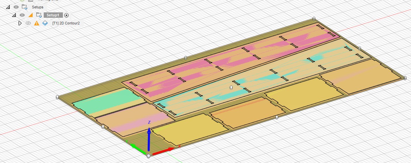Click the orange warning icon on 2D Contour2
This screenshot has height=163, width=411.
[x=37, y=23]
